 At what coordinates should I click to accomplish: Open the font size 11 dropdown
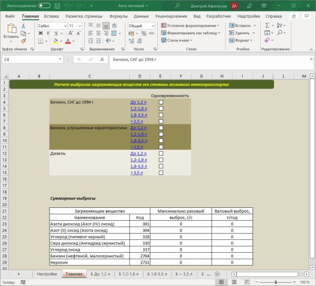(x=80, y=26)
